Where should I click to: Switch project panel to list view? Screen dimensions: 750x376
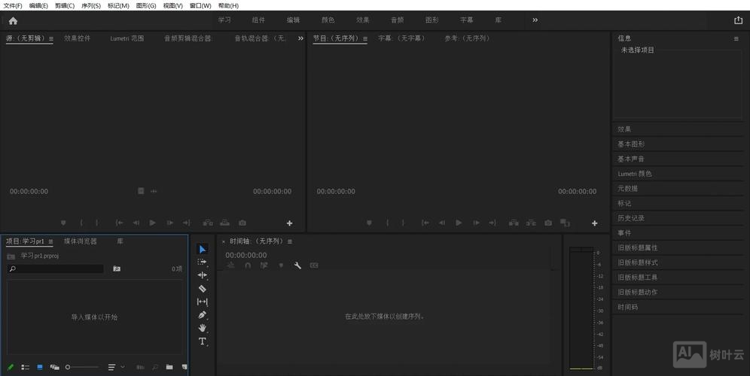(x=25, y=367)
